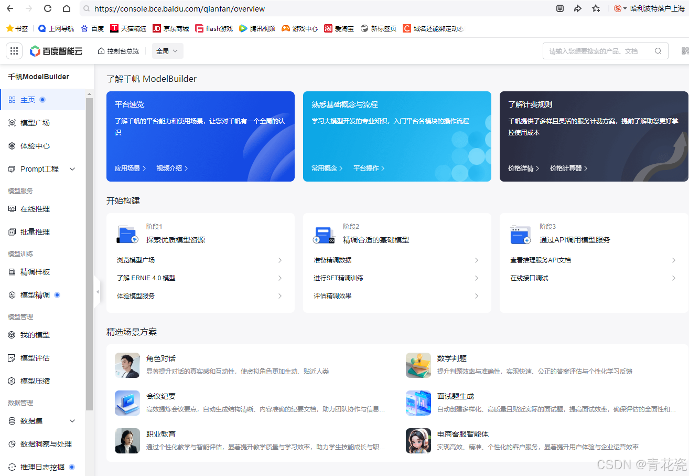
Task: Open 模型压缩 in sidebar
Action: coord(42,381)
